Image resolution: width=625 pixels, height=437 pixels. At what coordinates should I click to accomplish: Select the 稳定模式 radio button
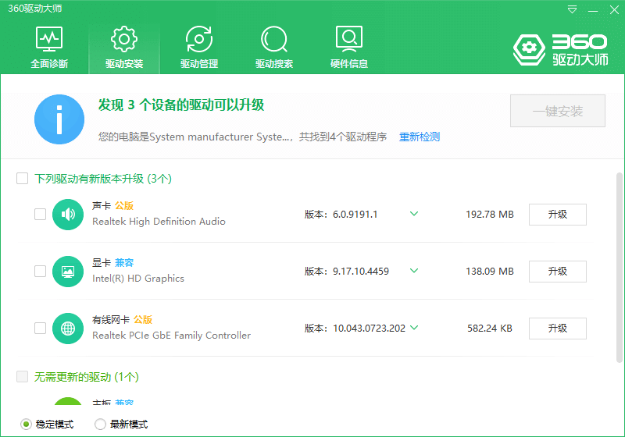[x=26, y=425]
